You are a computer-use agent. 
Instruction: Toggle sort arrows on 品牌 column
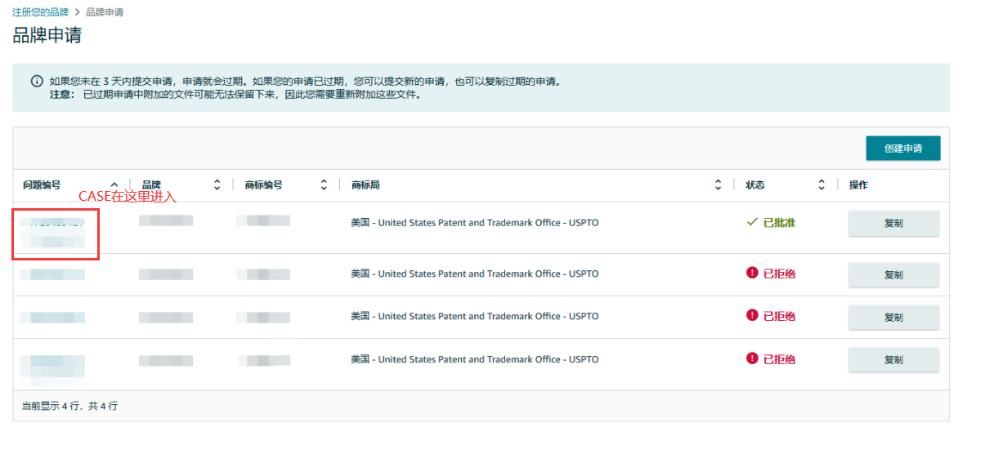coord(217,185)
